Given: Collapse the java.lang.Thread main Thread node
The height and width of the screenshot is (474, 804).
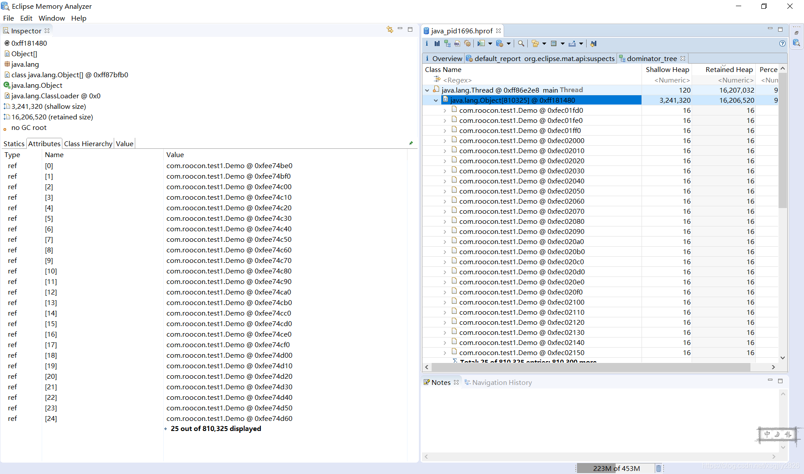Looking at the screenshot, I should [427, 90].
